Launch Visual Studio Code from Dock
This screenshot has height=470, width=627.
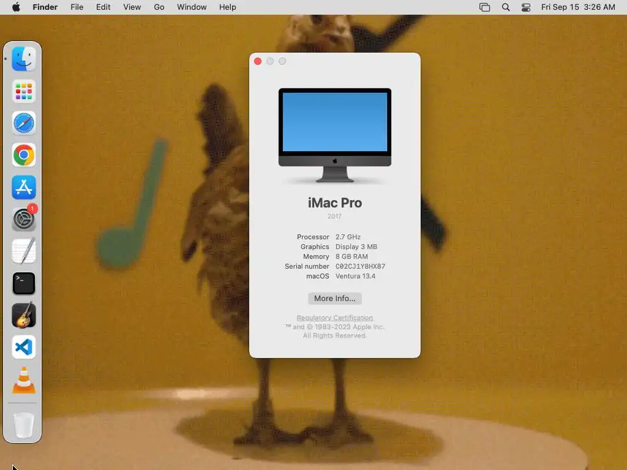24,348
